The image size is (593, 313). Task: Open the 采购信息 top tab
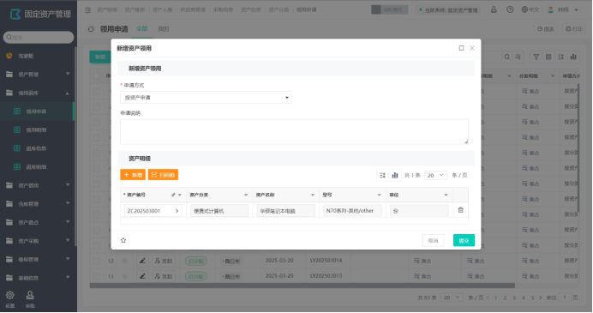tap(223, 9)
